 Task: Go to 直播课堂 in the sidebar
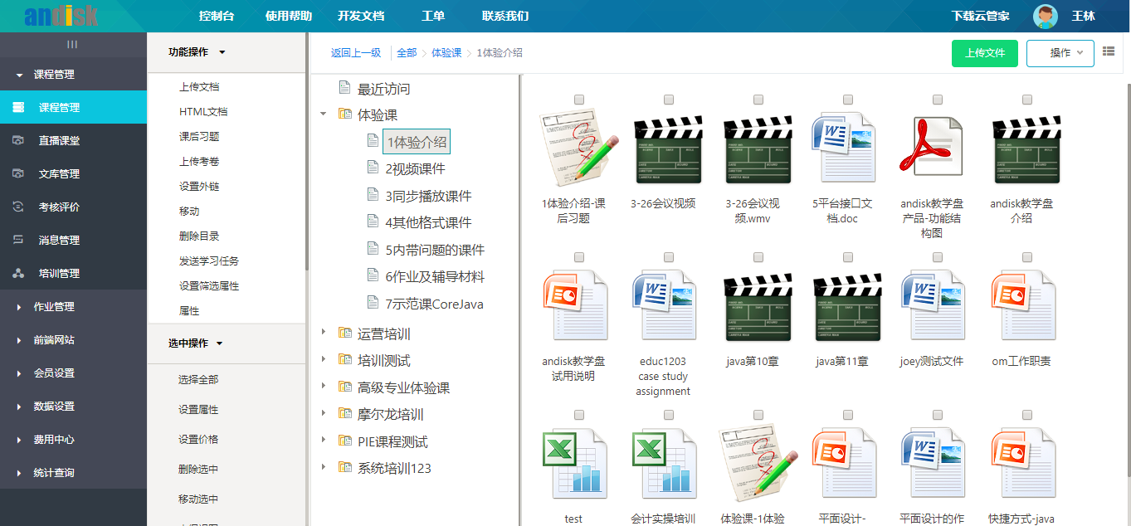tap(59, 141)
